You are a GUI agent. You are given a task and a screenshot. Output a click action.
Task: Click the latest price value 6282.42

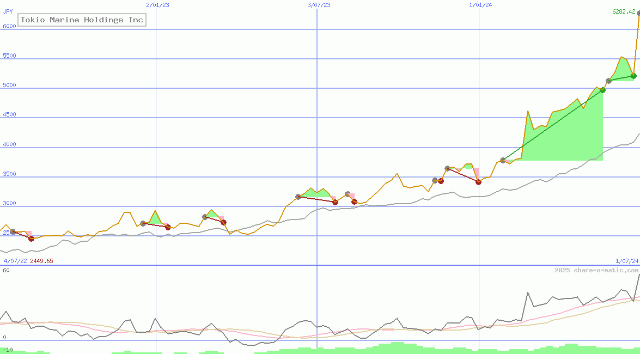pyautogui.click(x=624, y=12)
